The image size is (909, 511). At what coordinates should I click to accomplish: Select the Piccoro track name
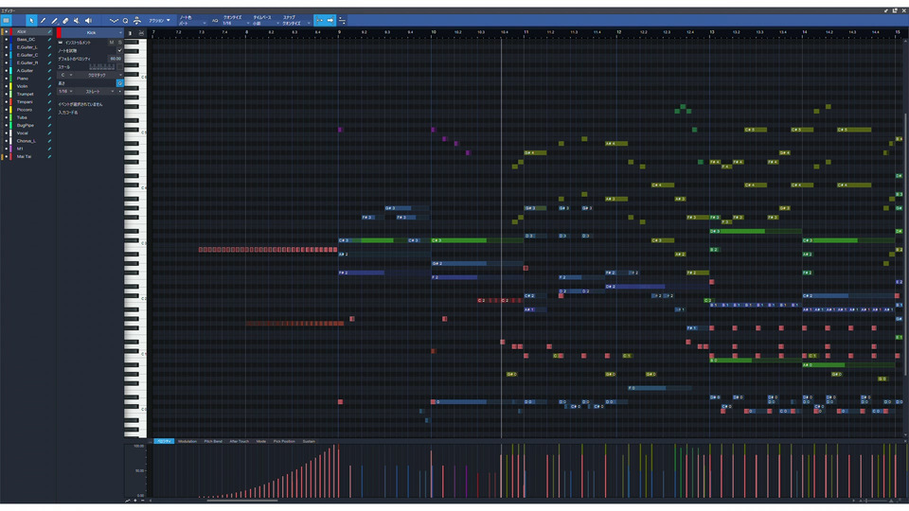[x=25, y=110]
